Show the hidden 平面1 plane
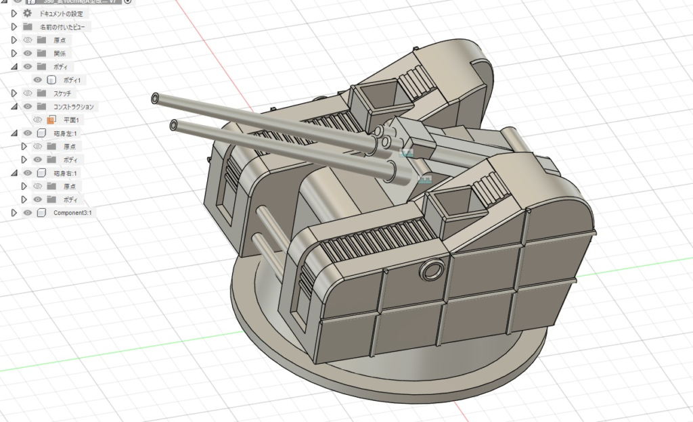Viewport: 693px width, 422px height. (x=39, y=120)
